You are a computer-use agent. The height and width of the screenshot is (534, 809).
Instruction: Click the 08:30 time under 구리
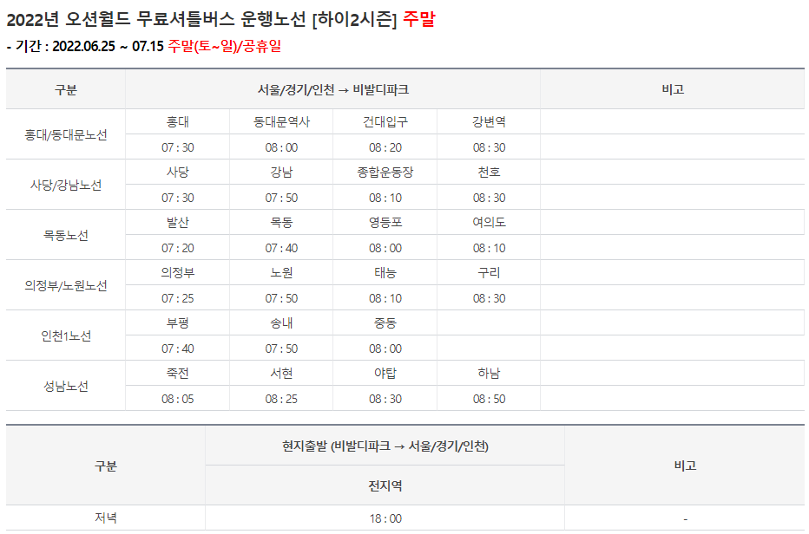coord(489,298)
